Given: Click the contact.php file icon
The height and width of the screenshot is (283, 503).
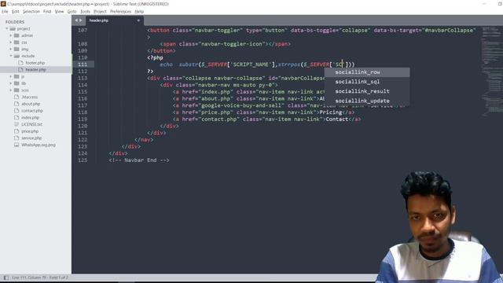Looking at the screenshot, I should [17, 110].
